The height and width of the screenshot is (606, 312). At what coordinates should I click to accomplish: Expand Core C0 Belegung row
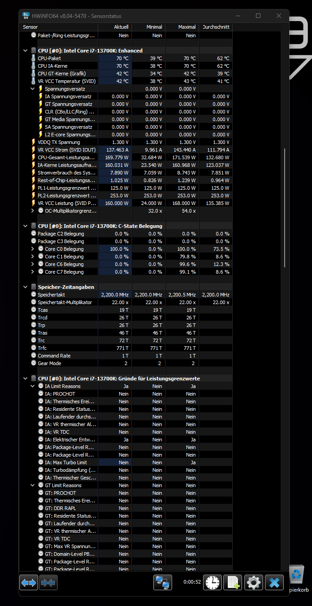pyautogui.click(x=33, y=249)
